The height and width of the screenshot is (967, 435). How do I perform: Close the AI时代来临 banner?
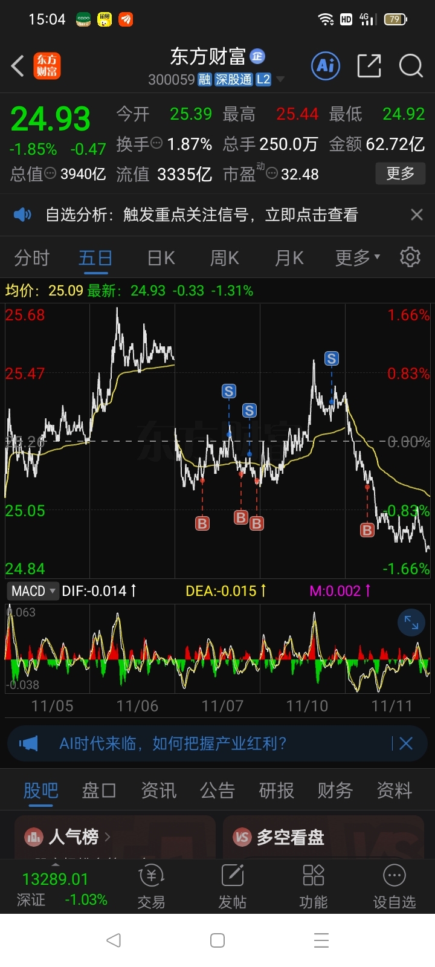coord(406,743)
